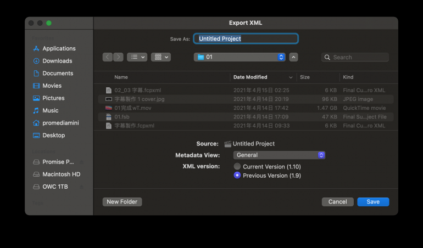This screenshot has height=248, width=423.
Task: Click the Save button
Action: 373,202
